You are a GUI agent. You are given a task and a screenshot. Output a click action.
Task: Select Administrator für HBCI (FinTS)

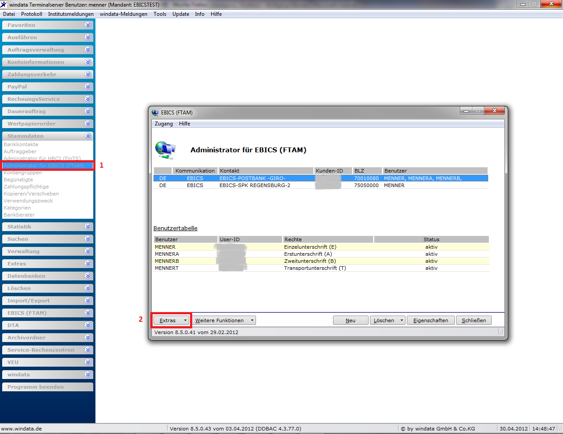pyautogui.click(x=42, y=158)
